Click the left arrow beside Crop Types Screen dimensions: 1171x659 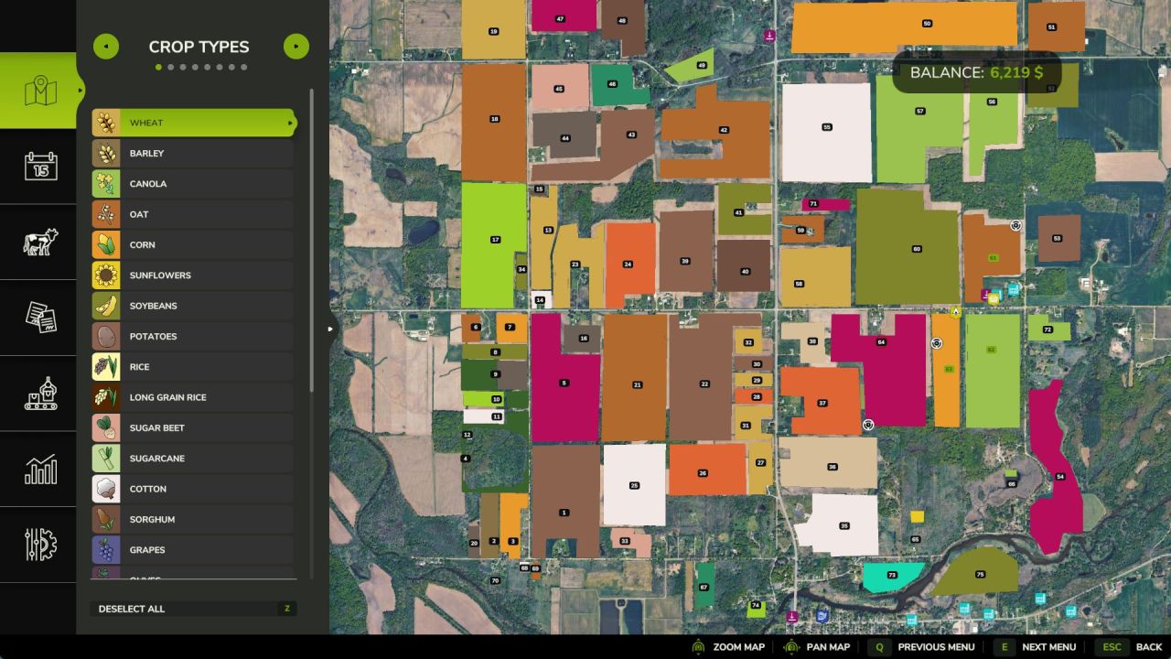[x=105, y=46]
